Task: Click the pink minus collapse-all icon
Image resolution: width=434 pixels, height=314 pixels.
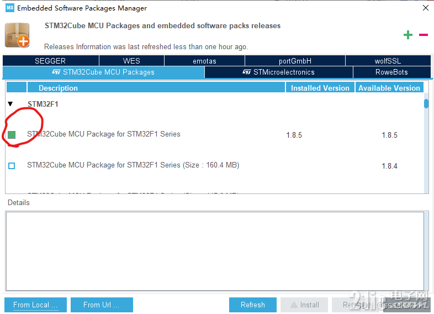Action: pos(423,35)
